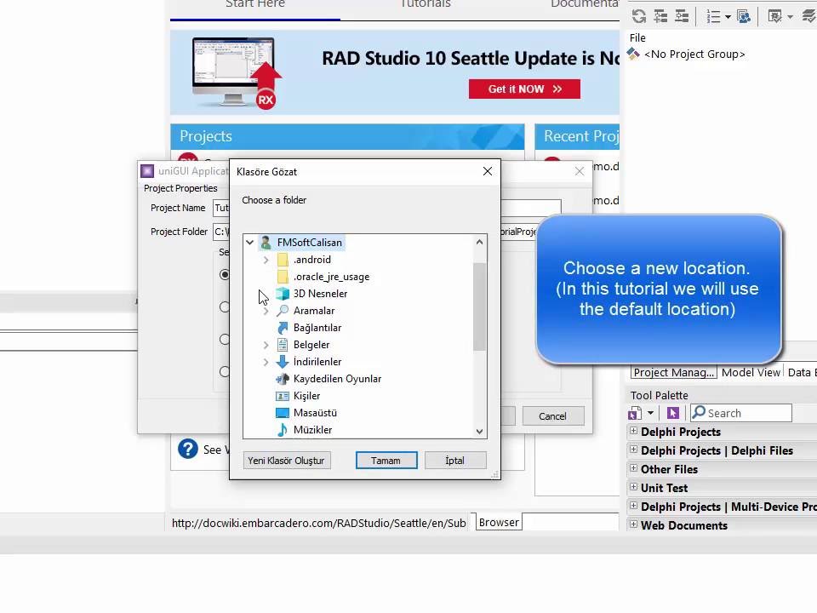Viewport: 817px width, 613px height.
Task: Select the Project Manager tab
Action: [674, 372]
